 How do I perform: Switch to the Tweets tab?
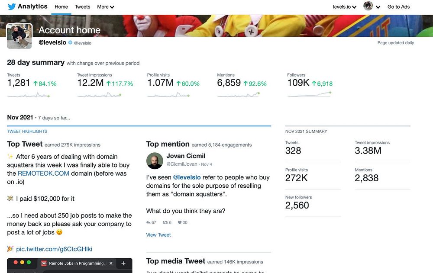point(82,7)
